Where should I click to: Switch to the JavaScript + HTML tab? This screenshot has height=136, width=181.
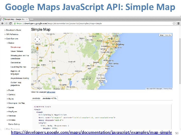pos(50,98)
